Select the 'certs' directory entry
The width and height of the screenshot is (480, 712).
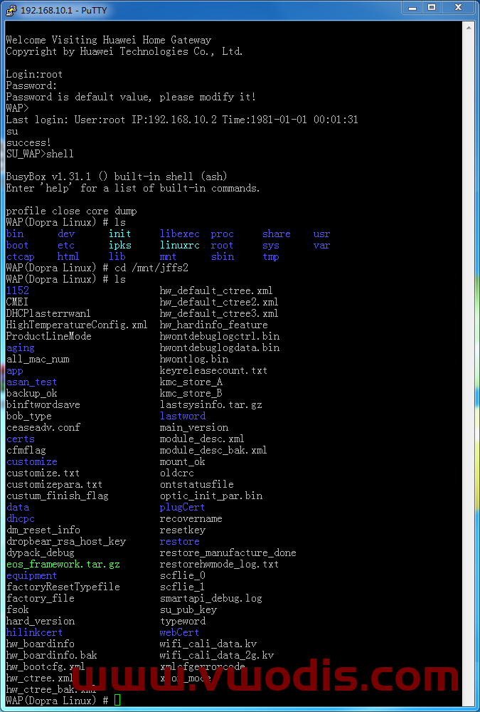[21, 439]
